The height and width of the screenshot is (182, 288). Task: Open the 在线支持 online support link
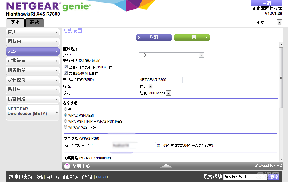tap(52, 177)
